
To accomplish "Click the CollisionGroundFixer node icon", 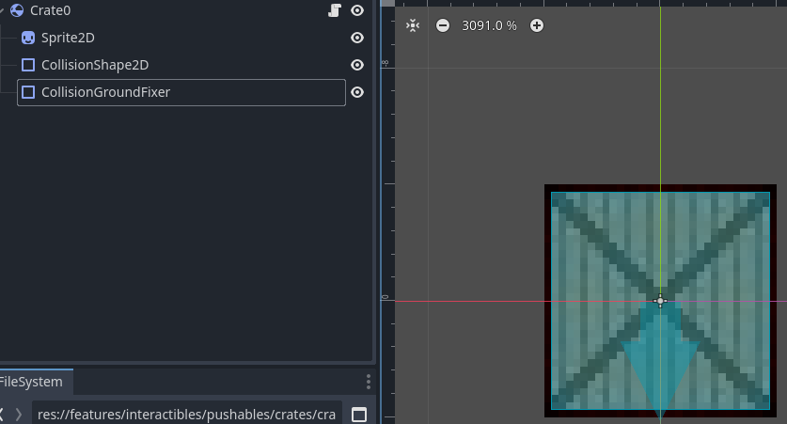I will click(x=28, y=92).
